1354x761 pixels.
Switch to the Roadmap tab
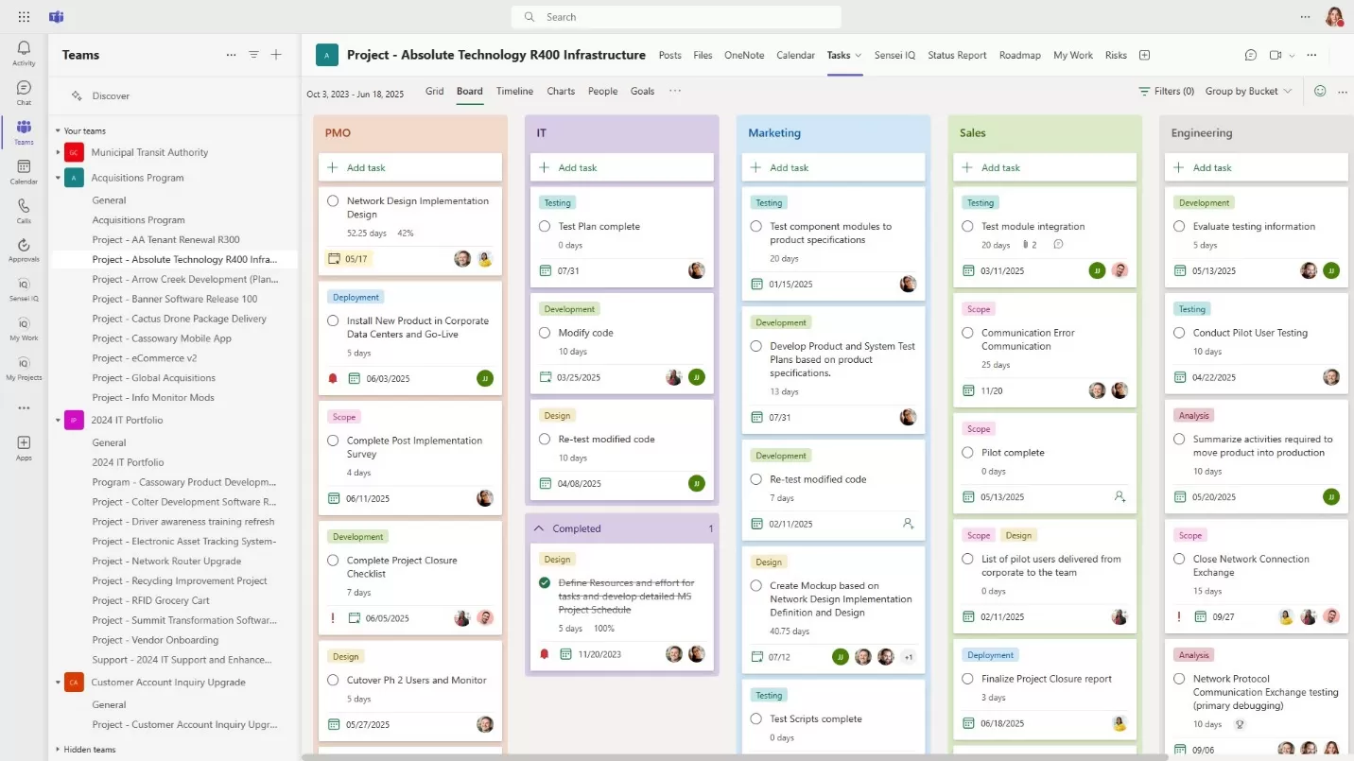pyautogui.click(x=1020, y=55)
